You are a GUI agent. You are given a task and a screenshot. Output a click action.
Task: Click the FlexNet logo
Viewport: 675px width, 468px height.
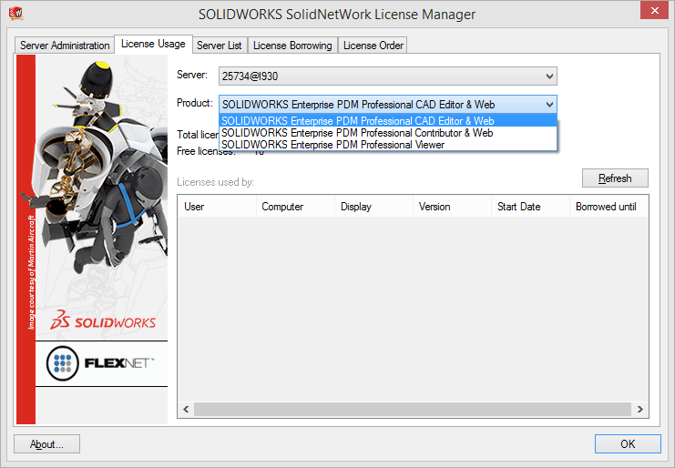point(101,363)
